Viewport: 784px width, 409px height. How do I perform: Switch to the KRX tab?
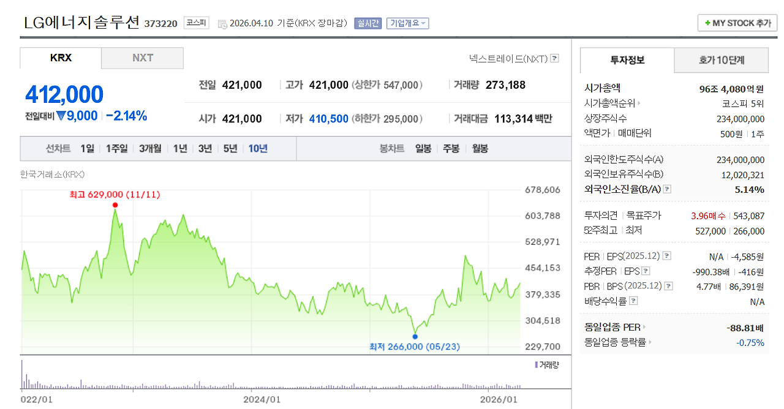point(61,58)
